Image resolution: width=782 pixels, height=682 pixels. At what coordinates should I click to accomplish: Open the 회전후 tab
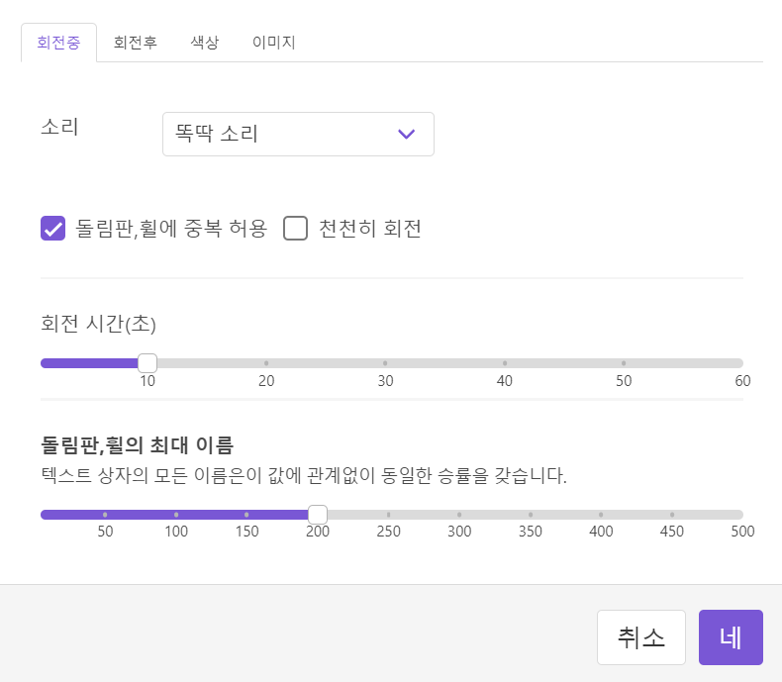coord(136,43)
